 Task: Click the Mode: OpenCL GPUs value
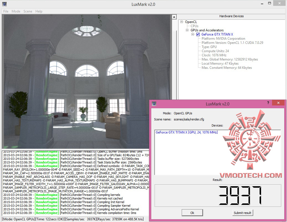click(183, 113)
